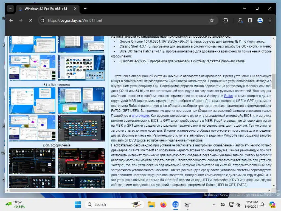The height and width of the screenshot is (211, 281).
Task: Click the vertical scrollbar thumb
Action: [274, 81]
